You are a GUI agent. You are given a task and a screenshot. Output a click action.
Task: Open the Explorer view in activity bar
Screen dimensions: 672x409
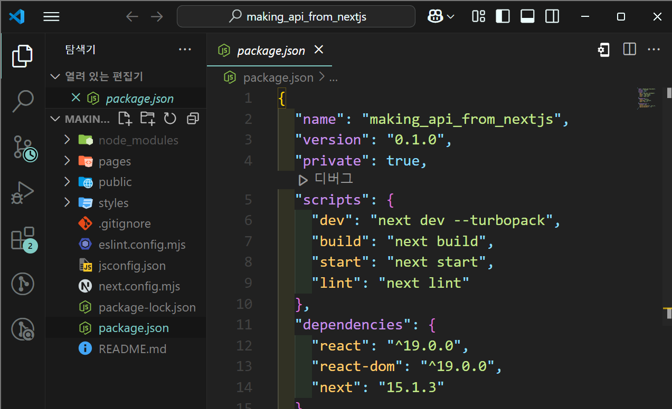pyautogui.click(x=22, y=56)
